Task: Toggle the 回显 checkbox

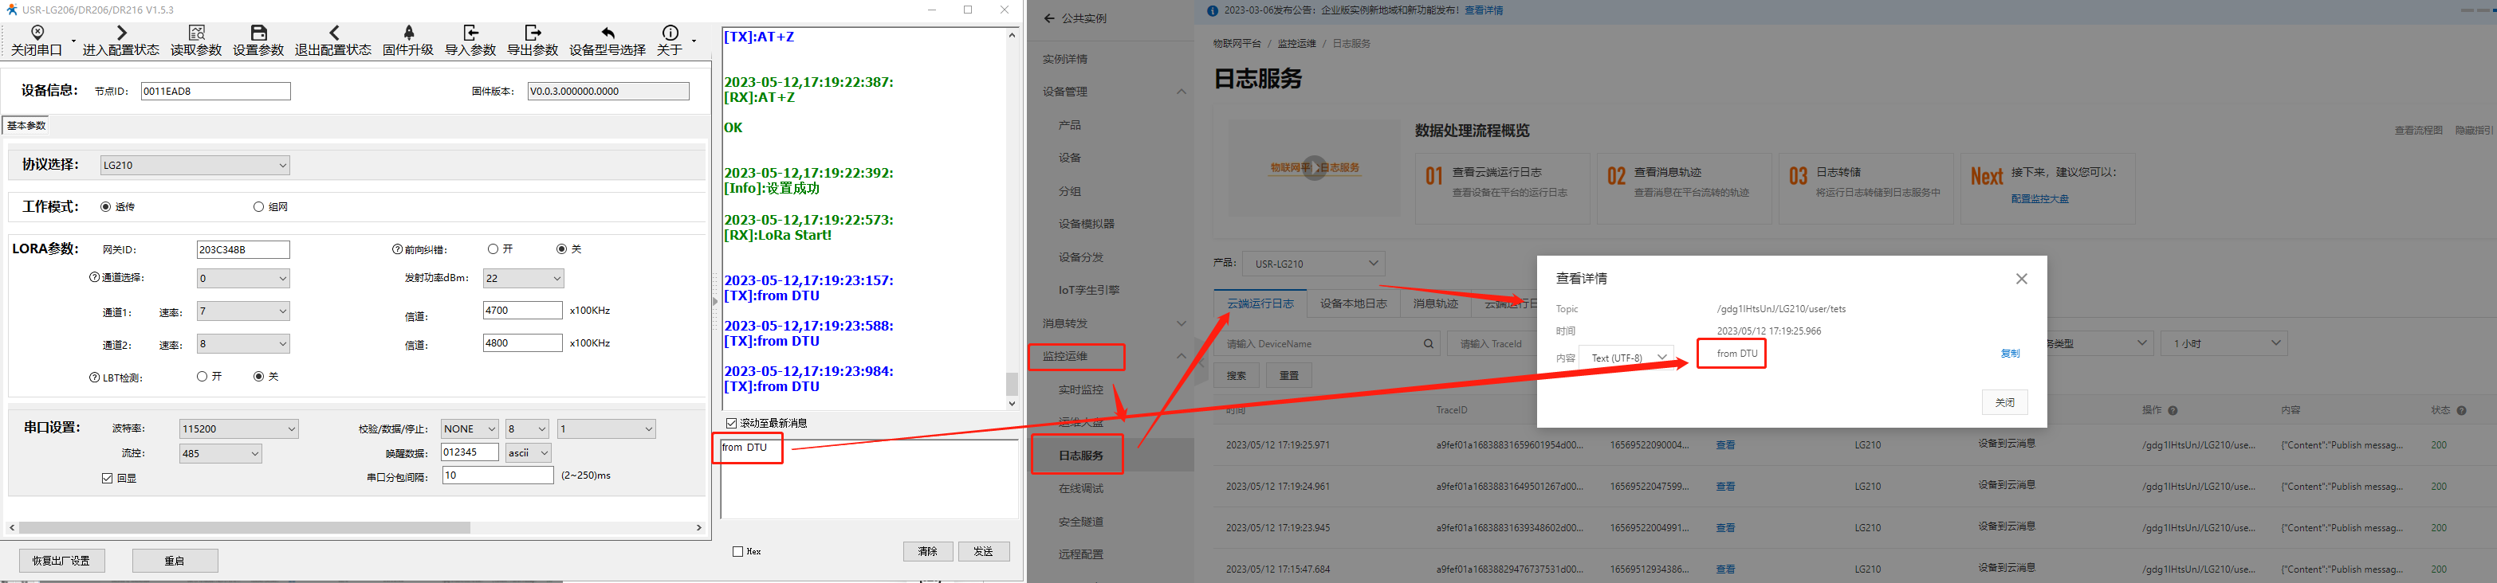Action: (107, 477)
